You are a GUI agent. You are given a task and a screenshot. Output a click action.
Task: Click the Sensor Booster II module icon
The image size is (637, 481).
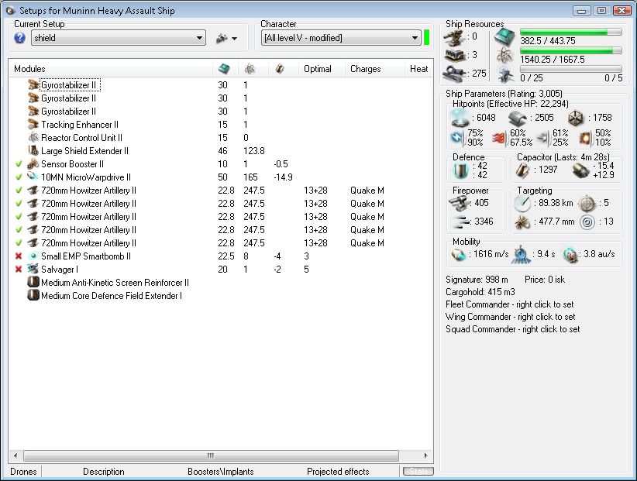(x=33, y=164)
